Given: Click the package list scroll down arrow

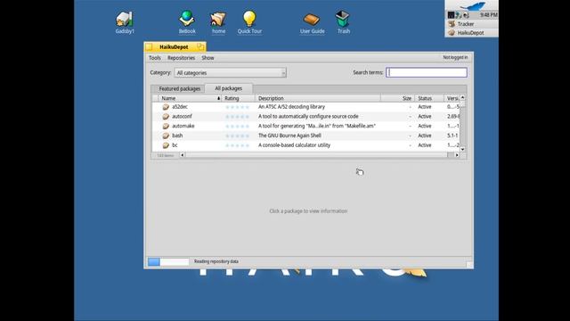Looking at the screenshot, I should [x=462, y=149].
